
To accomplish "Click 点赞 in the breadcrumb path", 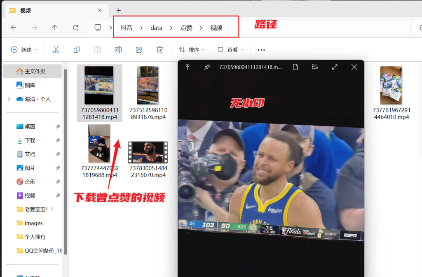I will pyautogui.click(x=186, y=28).
